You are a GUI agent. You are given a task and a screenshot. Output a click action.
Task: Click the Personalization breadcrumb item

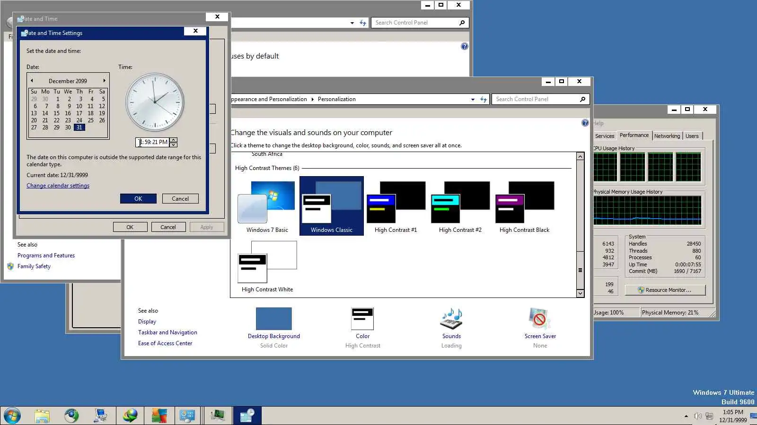[336, 99]
